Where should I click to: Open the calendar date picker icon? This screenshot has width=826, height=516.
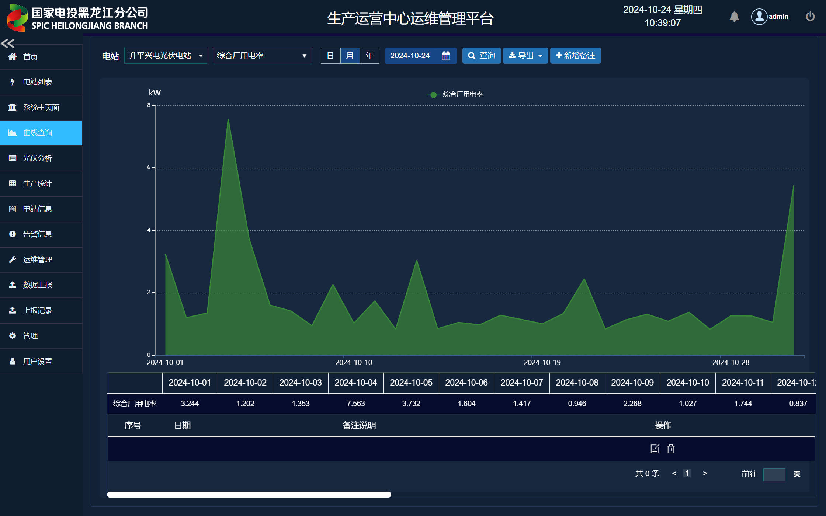click(x=446, y=56)
